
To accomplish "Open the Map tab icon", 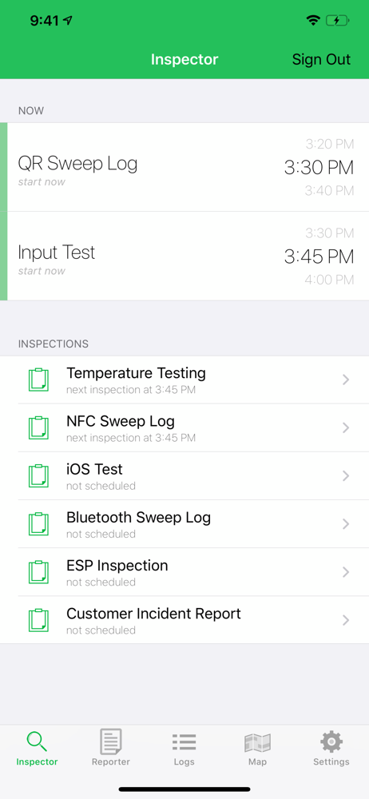I will [257, 743].
